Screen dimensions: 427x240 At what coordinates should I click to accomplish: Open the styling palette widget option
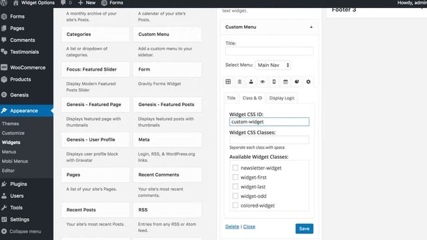point(297,81)
